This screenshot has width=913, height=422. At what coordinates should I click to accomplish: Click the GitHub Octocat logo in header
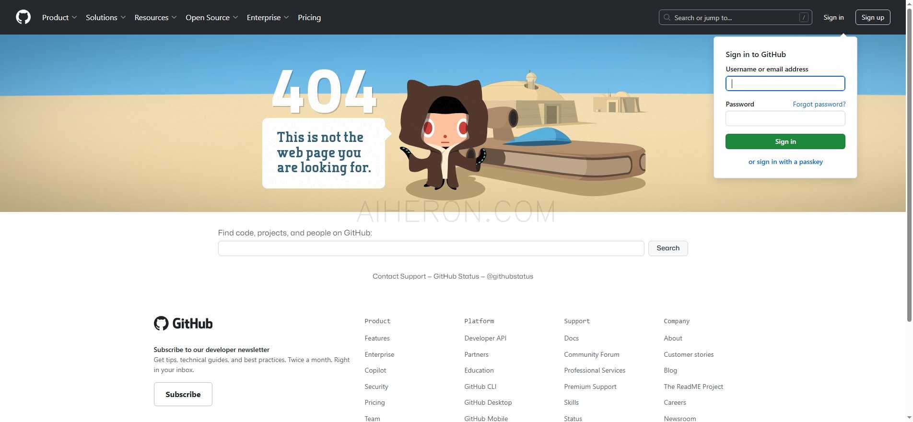23,17
